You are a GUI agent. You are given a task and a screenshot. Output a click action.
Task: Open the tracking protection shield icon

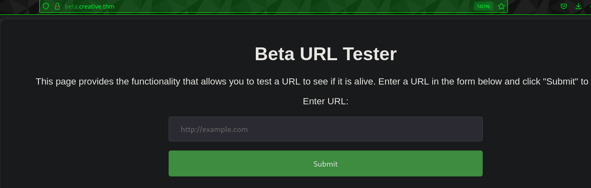(x=46, y=6)
